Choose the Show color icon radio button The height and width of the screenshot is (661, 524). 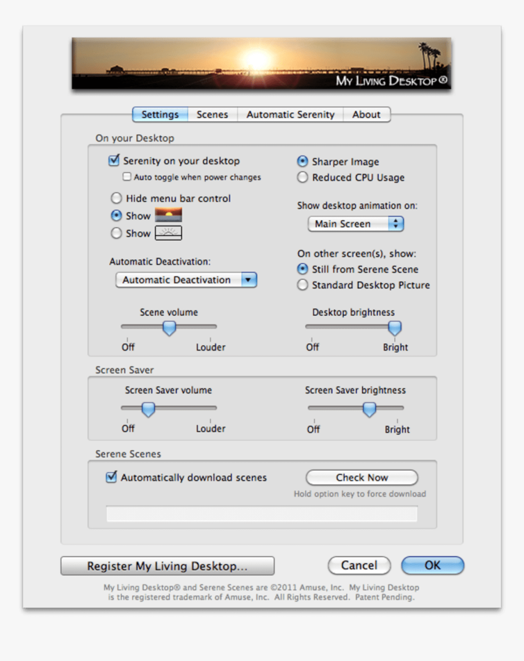pyautogui.click(x=116, y=215)
